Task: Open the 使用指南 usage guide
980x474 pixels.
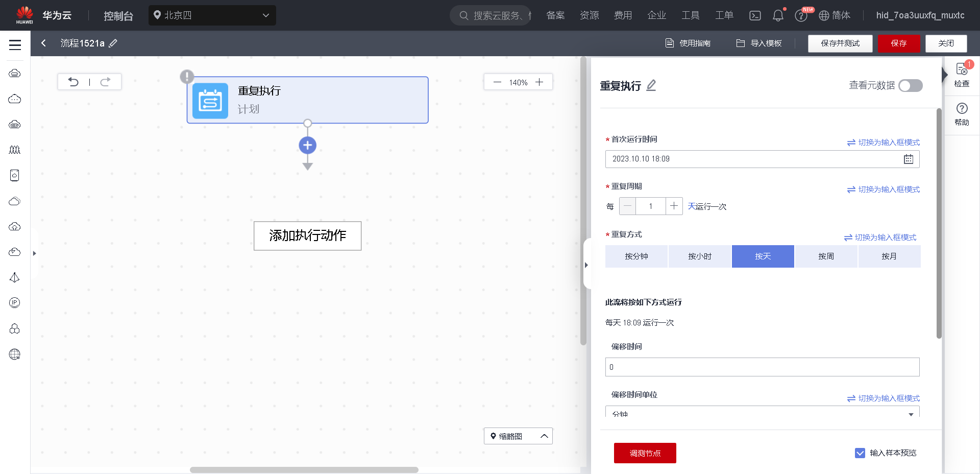Action: [688, 43]
